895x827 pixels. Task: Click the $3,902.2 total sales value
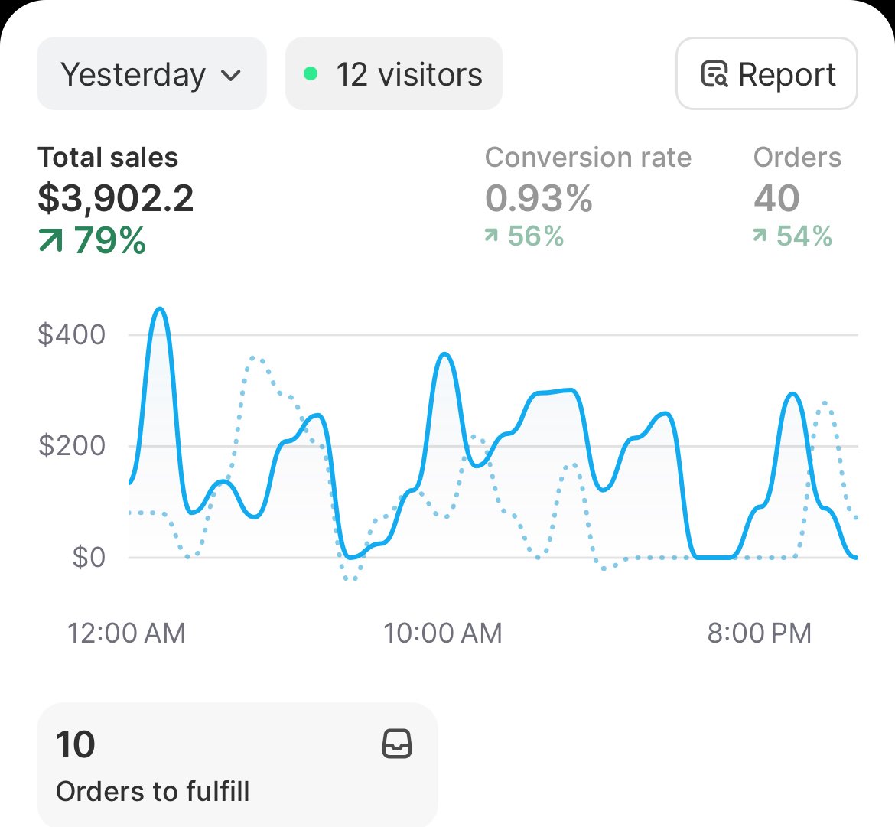116,198
